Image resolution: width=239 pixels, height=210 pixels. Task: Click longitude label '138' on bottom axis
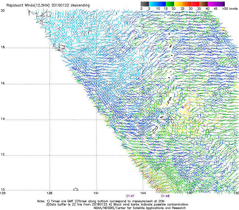(49, 193)
